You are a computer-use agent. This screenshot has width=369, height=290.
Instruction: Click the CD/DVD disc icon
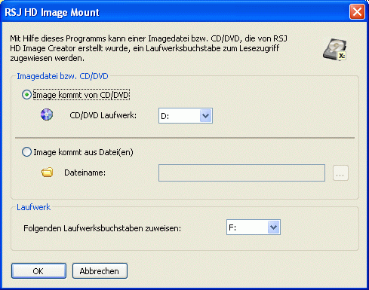[47, 114]
